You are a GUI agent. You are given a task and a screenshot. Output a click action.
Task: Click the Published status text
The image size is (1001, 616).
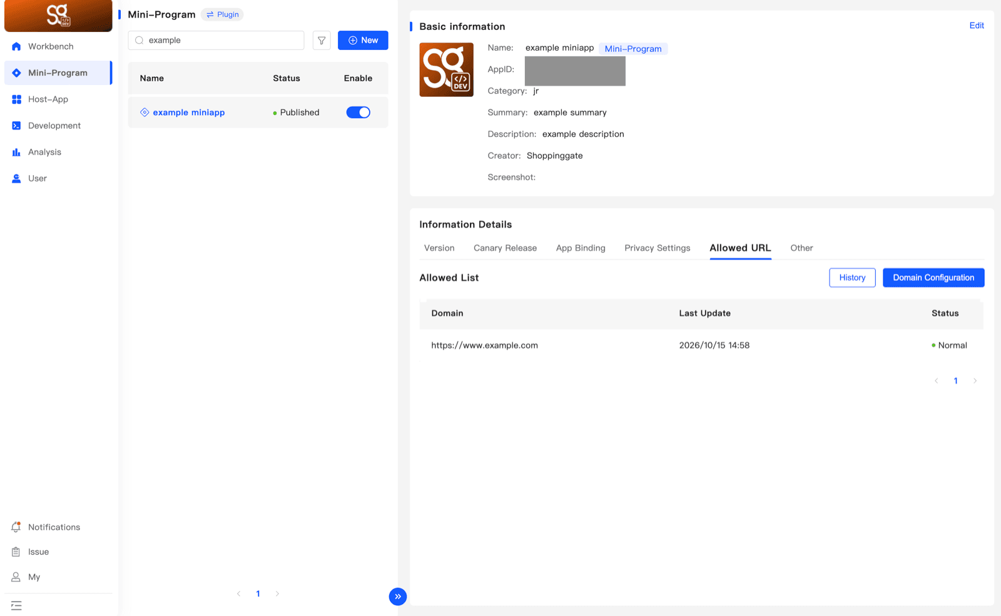(300, 113)
